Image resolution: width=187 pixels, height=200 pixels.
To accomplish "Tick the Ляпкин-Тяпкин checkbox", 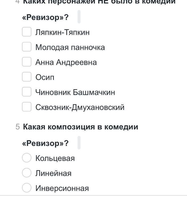I will point(27,32).
